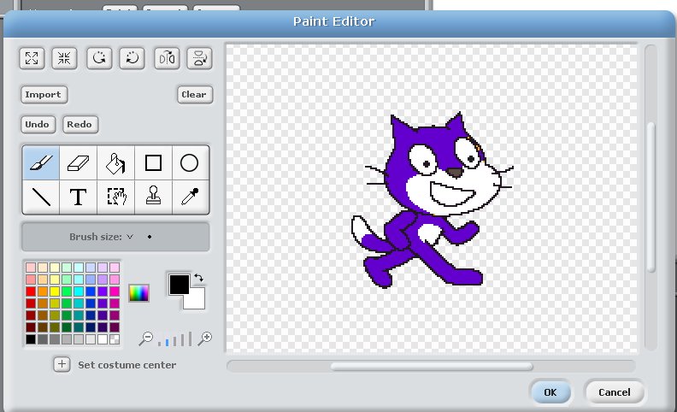Flip the costume horizontally
The width and height of the screenshot is (677, 412).
[166, 58]
